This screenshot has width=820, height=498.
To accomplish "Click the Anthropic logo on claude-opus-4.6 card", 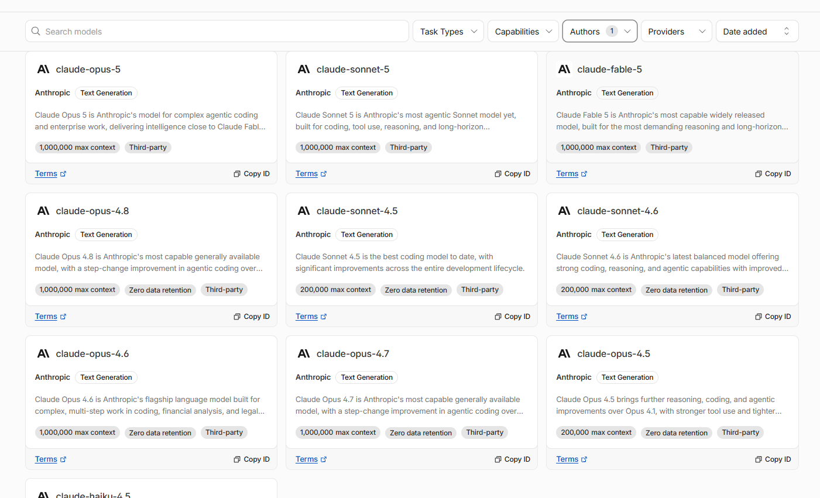I will (x=43, y=353).
